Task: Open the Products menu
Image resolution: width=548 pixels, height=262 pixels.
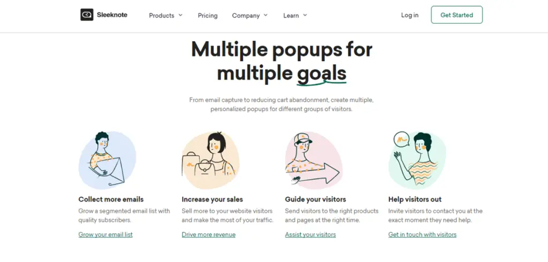Action: point(162,16)
